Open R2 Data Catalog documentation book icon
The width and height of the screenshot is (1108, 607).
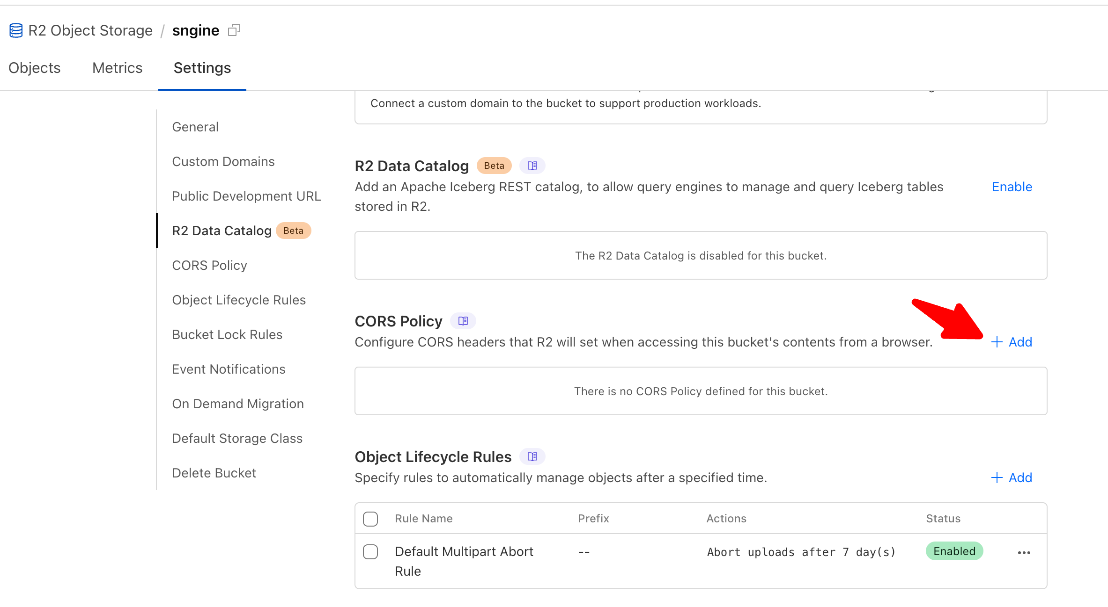click(532, 166)
